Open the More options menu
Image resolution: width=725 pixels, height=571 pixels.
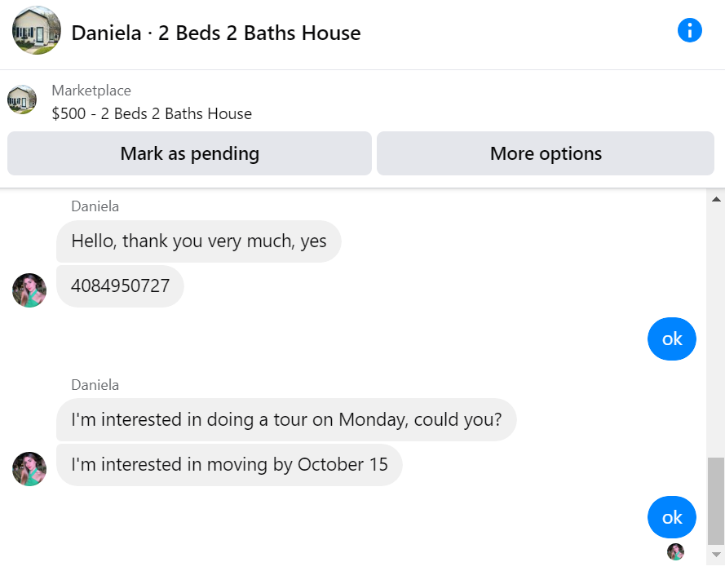click(546, 153)
